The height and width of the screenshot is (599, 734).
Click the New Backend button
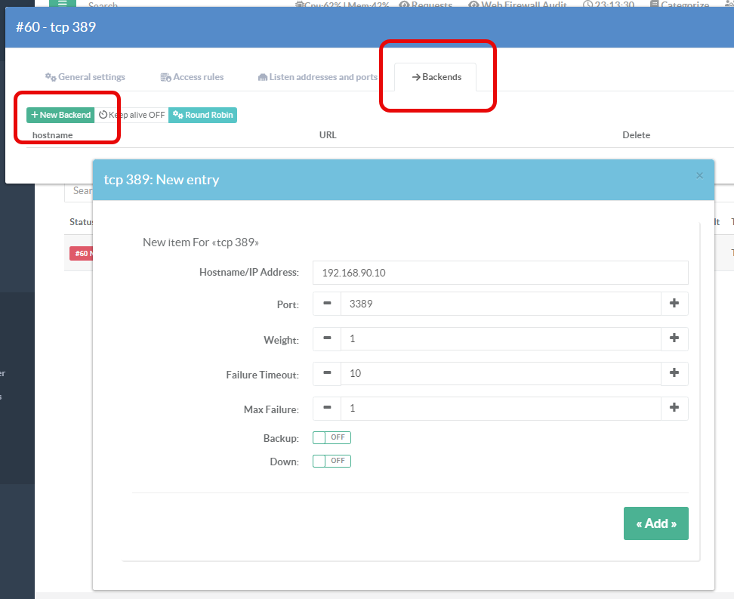coord(60,115)
